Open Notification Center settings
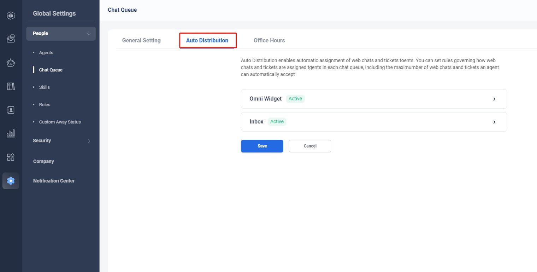This screenshot has width=537, height=272. pyautogui.click(x=54, y=181)
